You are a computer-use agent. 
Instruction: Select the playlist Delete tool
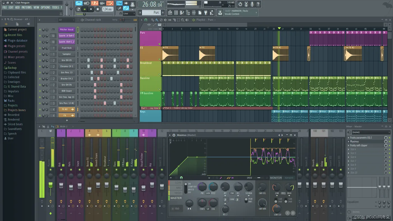point(161,20)
